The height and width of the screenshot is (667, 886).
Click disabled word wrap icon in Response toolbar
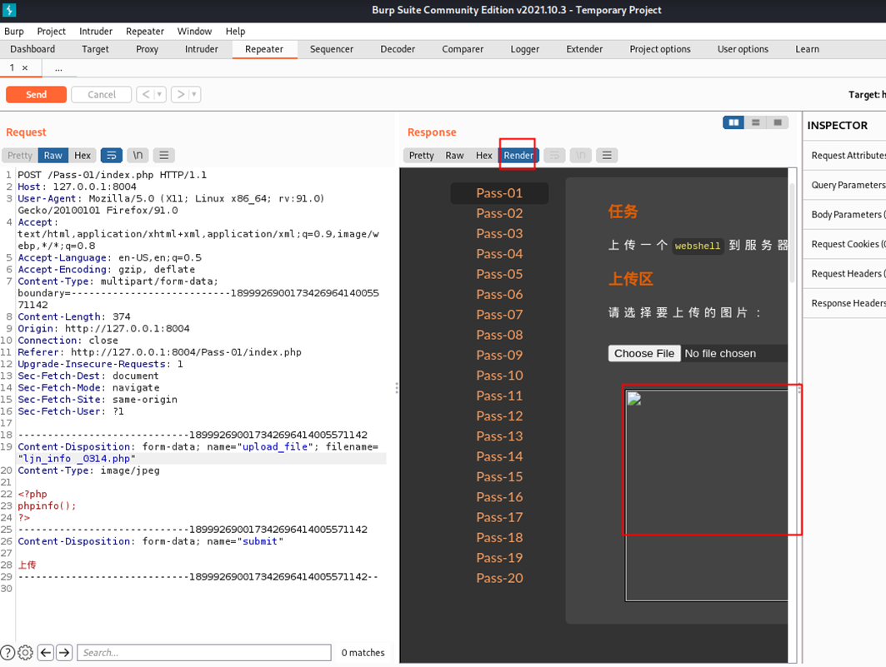click(554, 155)
